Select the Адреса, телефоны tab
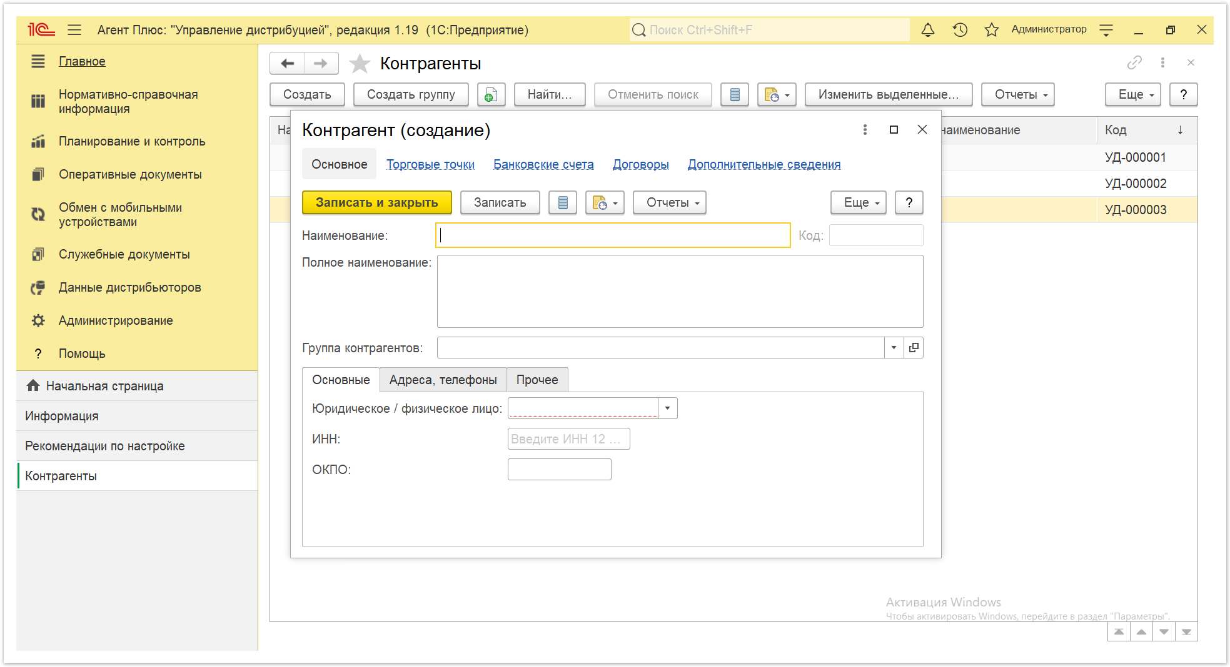This screenshot has width=1230, height=667. coord(443,380)
